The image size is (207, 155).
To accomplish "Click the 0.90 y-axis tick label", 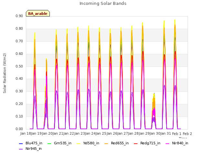I will [19, 16].
